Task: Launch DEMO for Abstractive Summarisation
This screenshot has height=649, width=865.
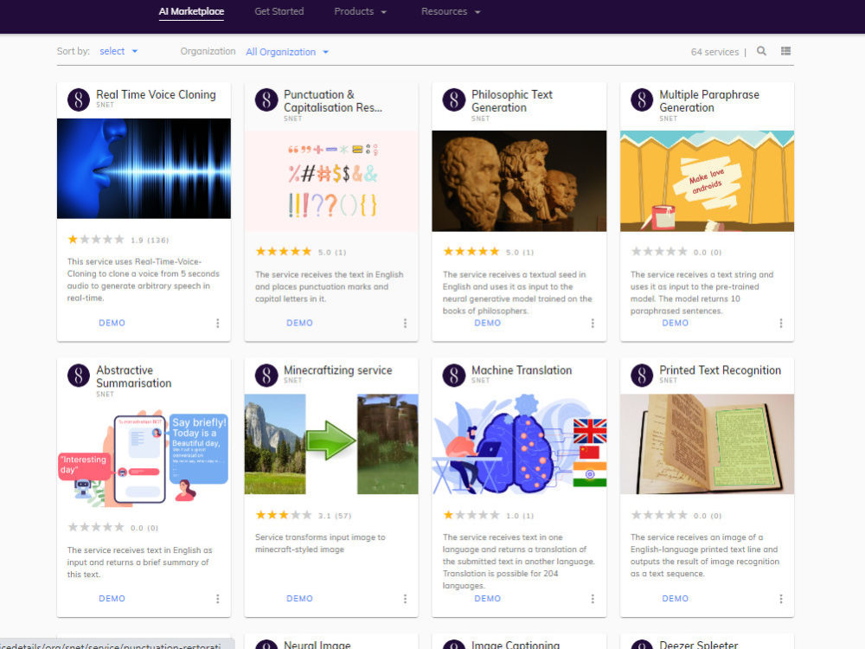Action: click(x=112, y=598)
